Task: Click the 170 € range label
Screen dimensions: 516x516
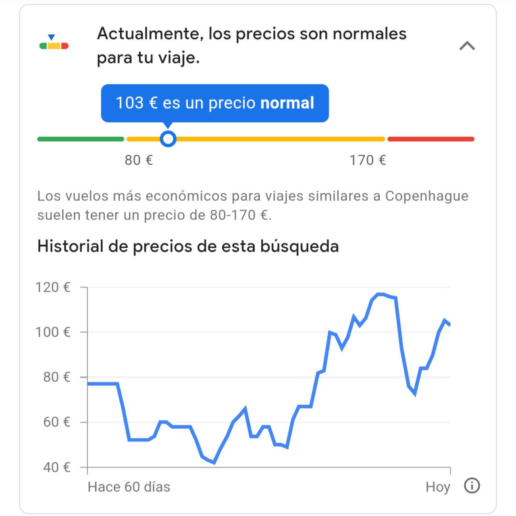Action: (368, 160)
